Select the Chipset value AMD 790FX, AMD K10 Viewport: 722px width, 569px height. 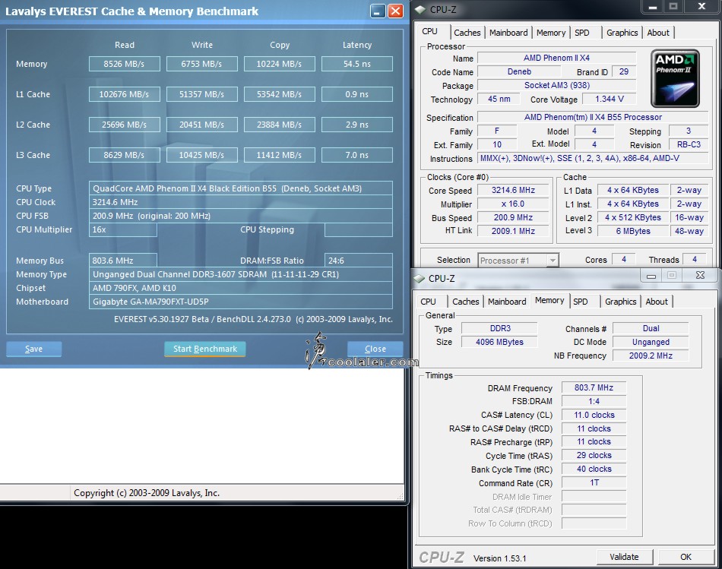[x=241, y=288]
